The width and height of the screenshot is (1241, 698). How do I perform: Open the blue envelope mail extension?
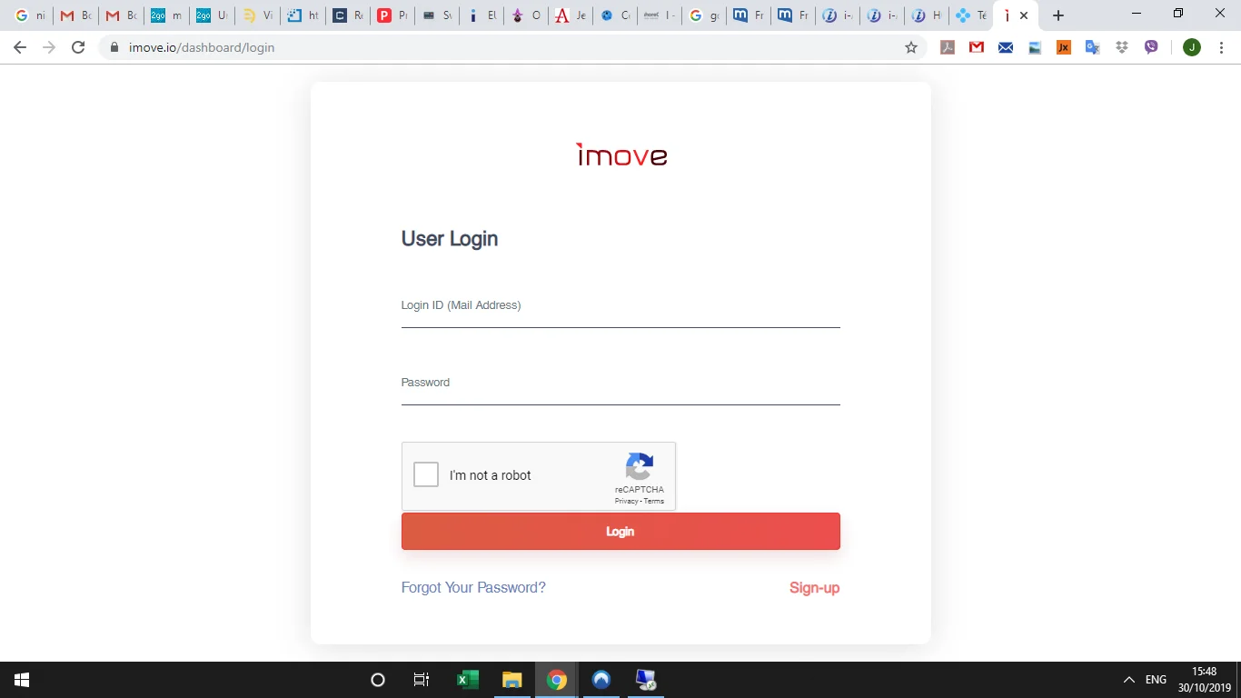click(x=1006, y=47)
